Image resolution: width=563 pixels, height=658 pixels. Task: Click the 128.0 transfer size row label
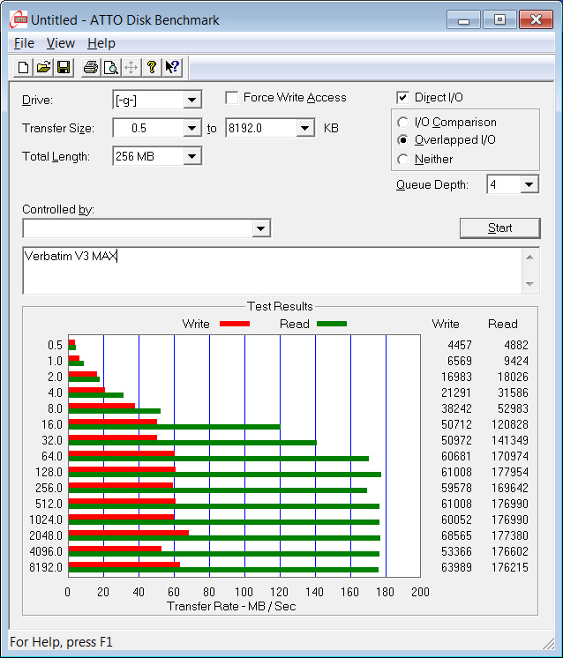pyautogui.click(x=49, y=472)
